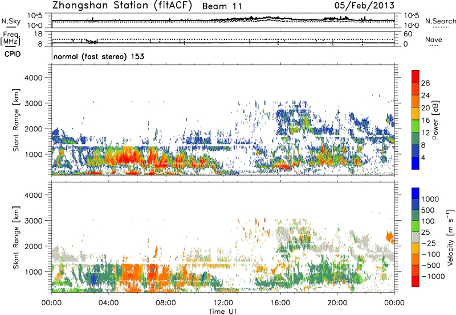Select the 'Beam 11' label

pyautogui.click(x=222, y=6)
